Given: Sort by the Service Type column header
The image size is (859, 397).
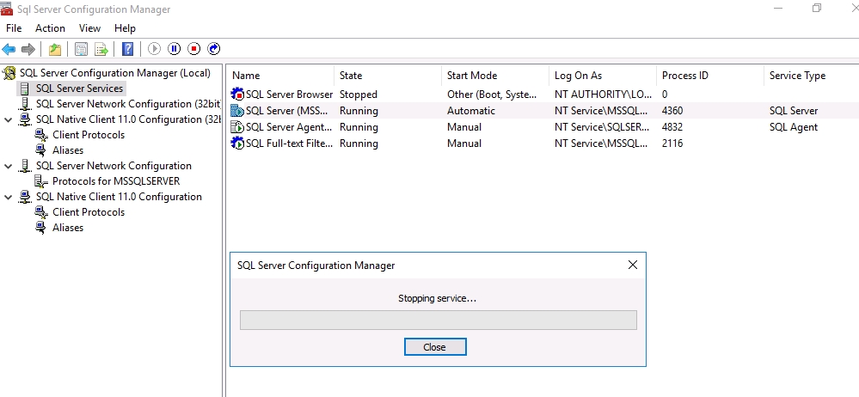Looking at the screenshot, I should tap(811, 76).
